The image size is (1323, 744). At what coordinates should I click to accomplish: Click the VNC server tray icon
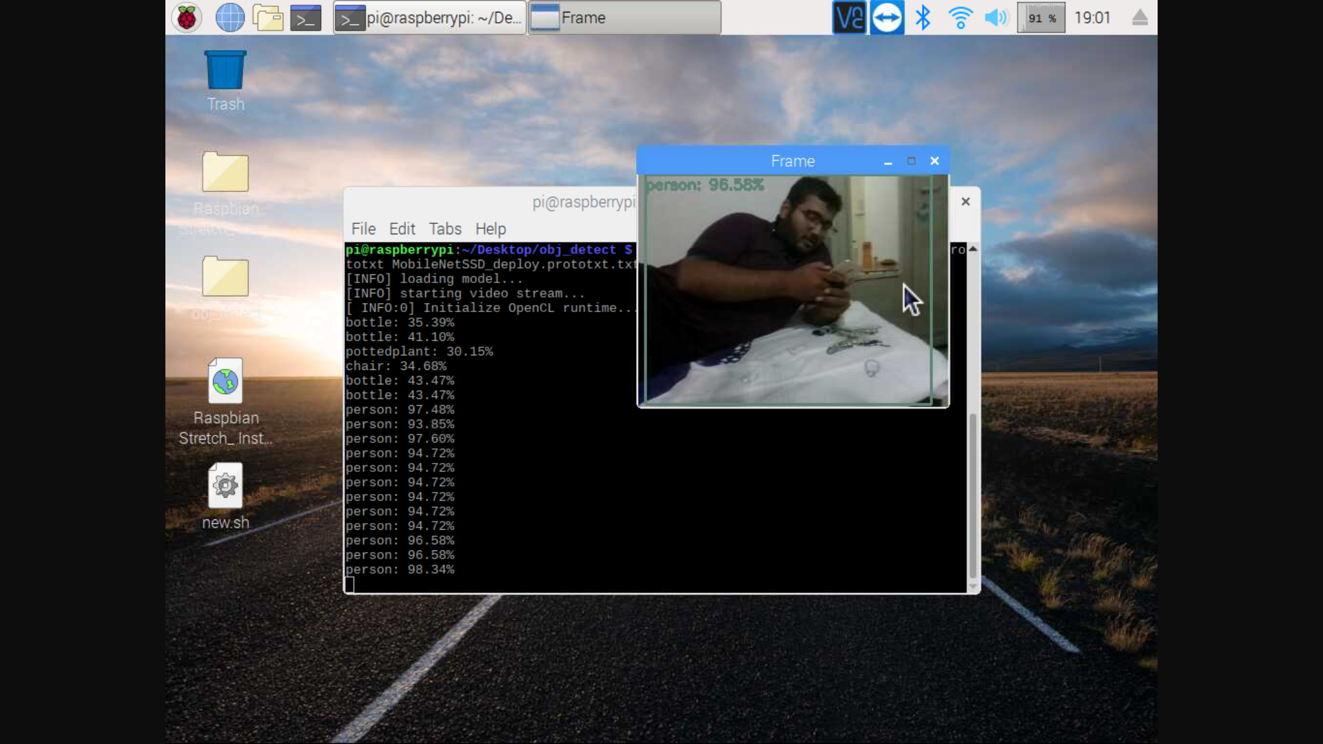tap(849, 18)
